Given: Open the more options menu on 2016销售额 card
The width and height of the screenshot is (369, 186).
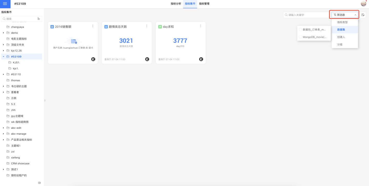Looking at the screenshot, I should [x=93, y=26].
